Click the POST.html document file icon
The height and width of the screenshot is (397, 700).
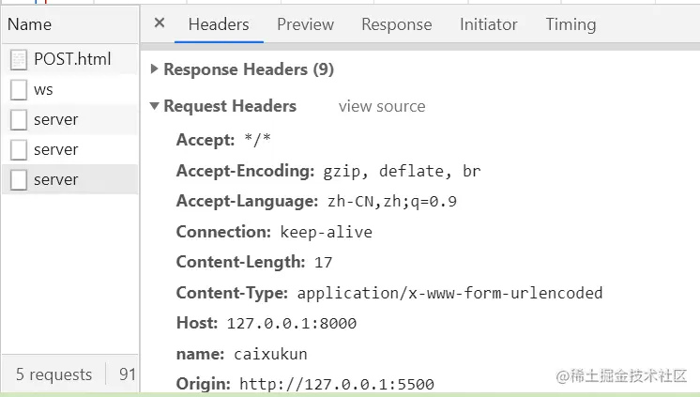coord(19,60)
